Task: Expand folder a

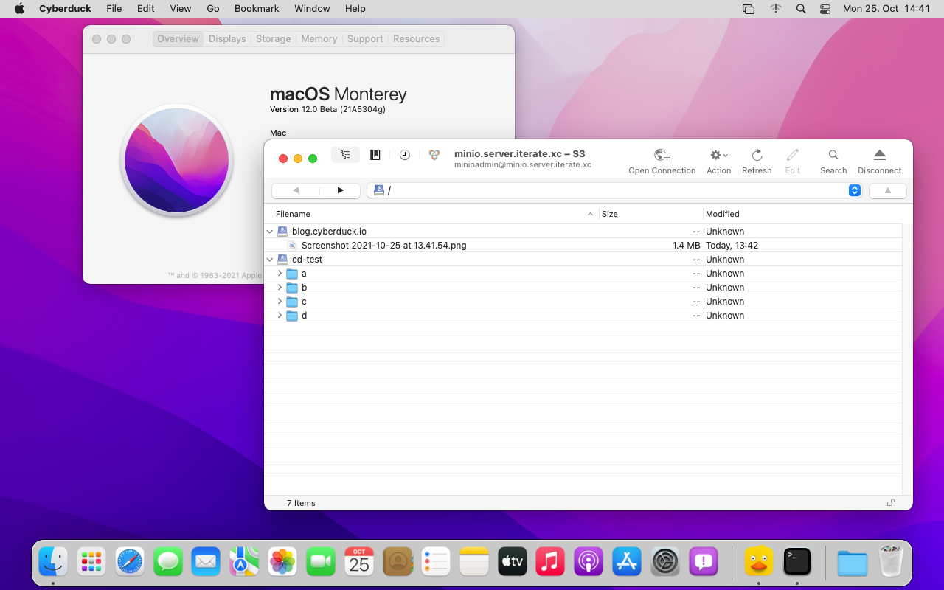Action: coord(280,274)
